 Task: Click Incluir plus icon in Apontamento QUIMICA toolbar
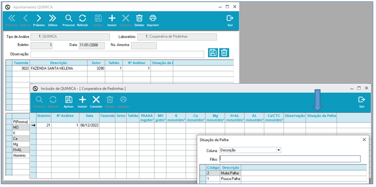[112, 20]
